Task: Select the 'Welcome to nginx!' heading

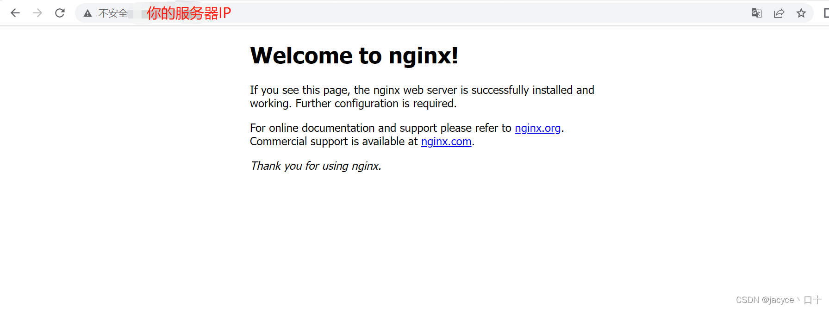Action: tap(354, 56)
